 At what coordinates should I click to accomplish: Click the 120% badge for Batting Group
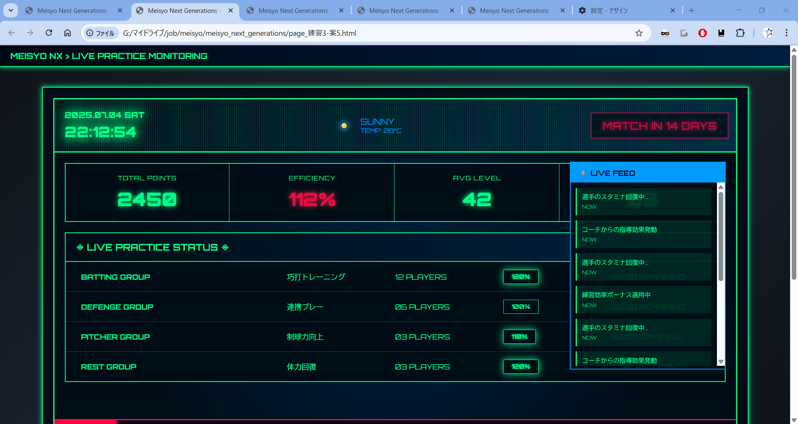[x=520, y=277]
